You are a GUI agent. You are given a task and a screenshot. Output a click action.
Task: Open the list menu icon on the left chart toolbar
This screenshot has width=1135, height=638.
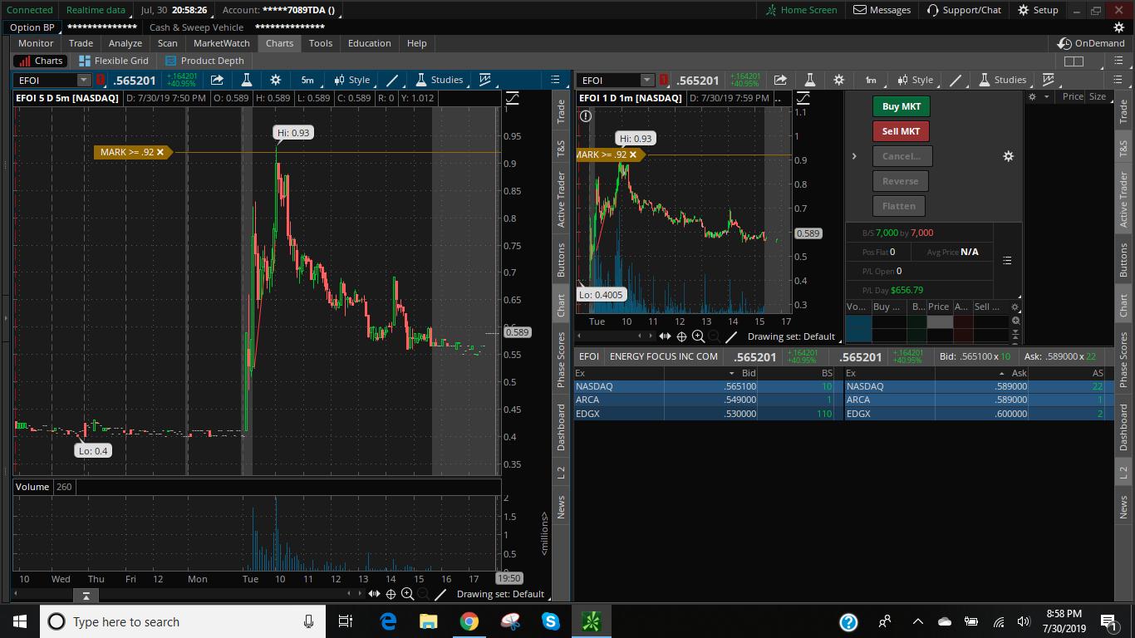pos(556,80)
